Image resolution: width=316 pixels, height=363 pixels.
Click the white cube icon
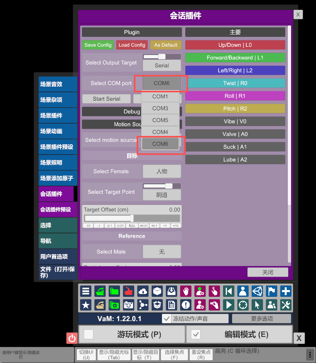point(157,291)
